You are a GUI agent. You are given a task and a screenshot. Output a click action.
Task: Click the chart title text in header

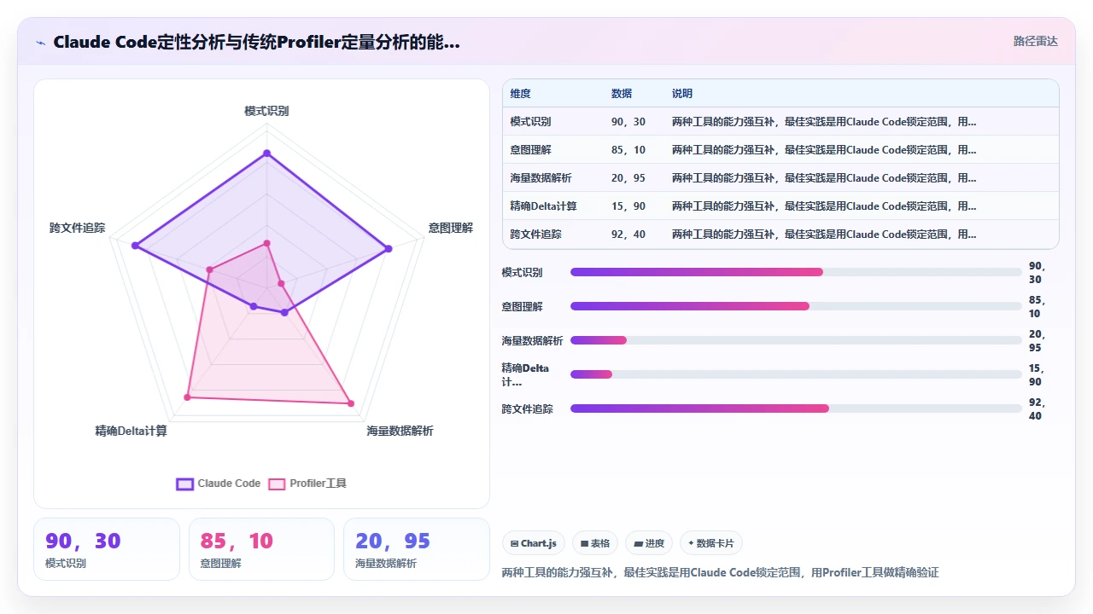point(256,42)
